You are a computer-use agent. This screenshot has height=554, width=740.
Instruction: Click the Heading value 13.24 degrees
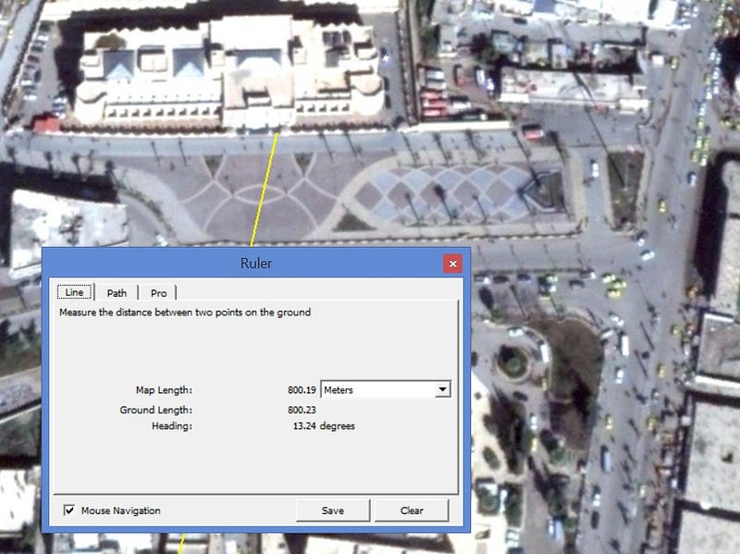pyautogui.click(x=324, y=426)
